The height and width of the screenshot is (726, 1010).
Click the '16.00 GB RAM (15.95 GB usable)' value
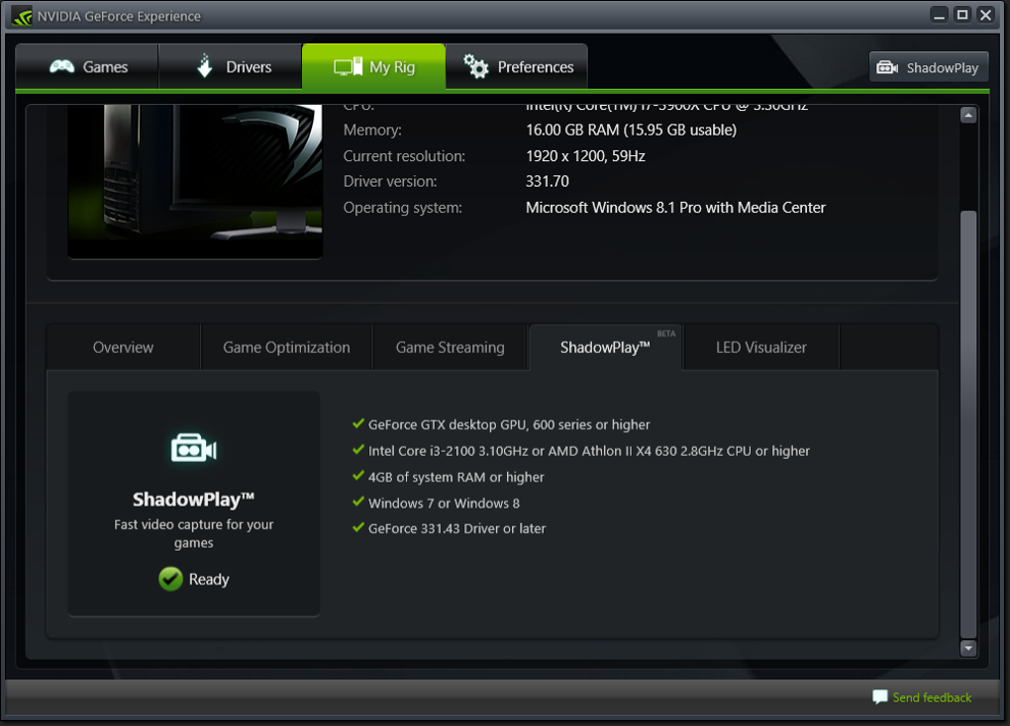click(632, 130)
